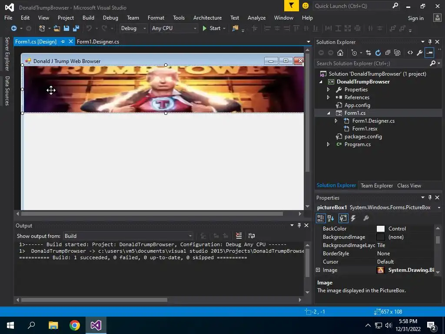This screenshot has height=334, width=445.
Task: Open the Server Explorer side tab
Action: click(x=7, y=53)
